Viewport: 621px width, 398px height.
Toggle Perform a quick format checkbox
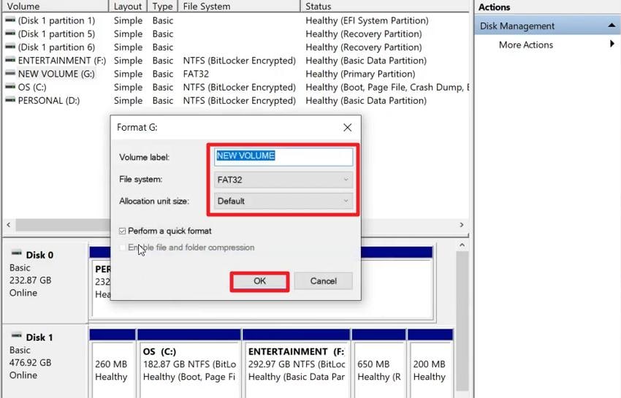coord(123,231)
